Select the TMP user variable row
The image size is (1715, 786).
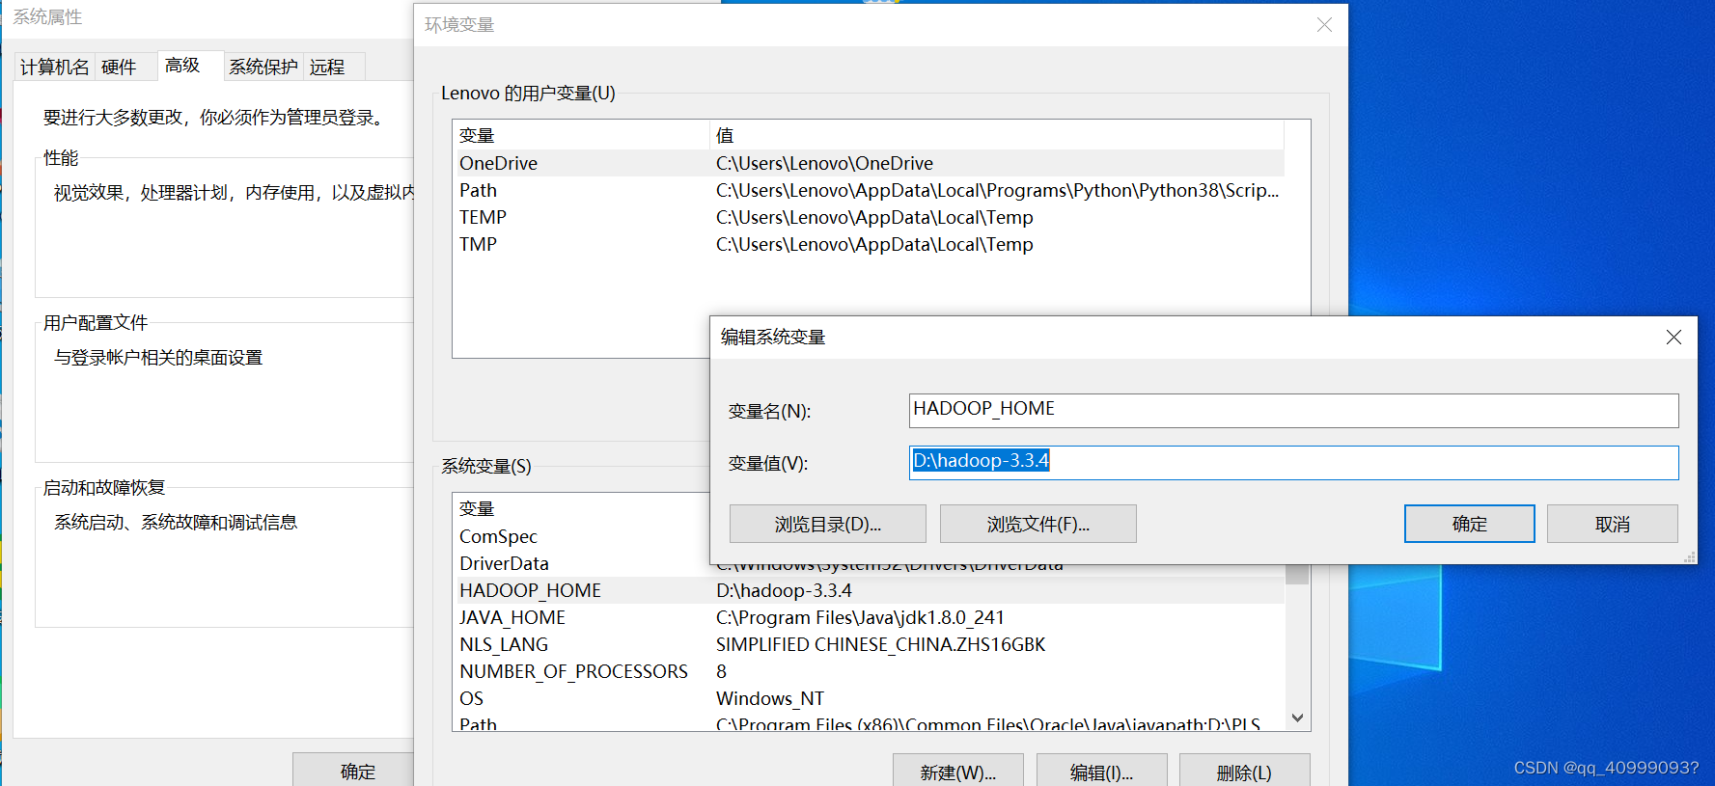869,244
